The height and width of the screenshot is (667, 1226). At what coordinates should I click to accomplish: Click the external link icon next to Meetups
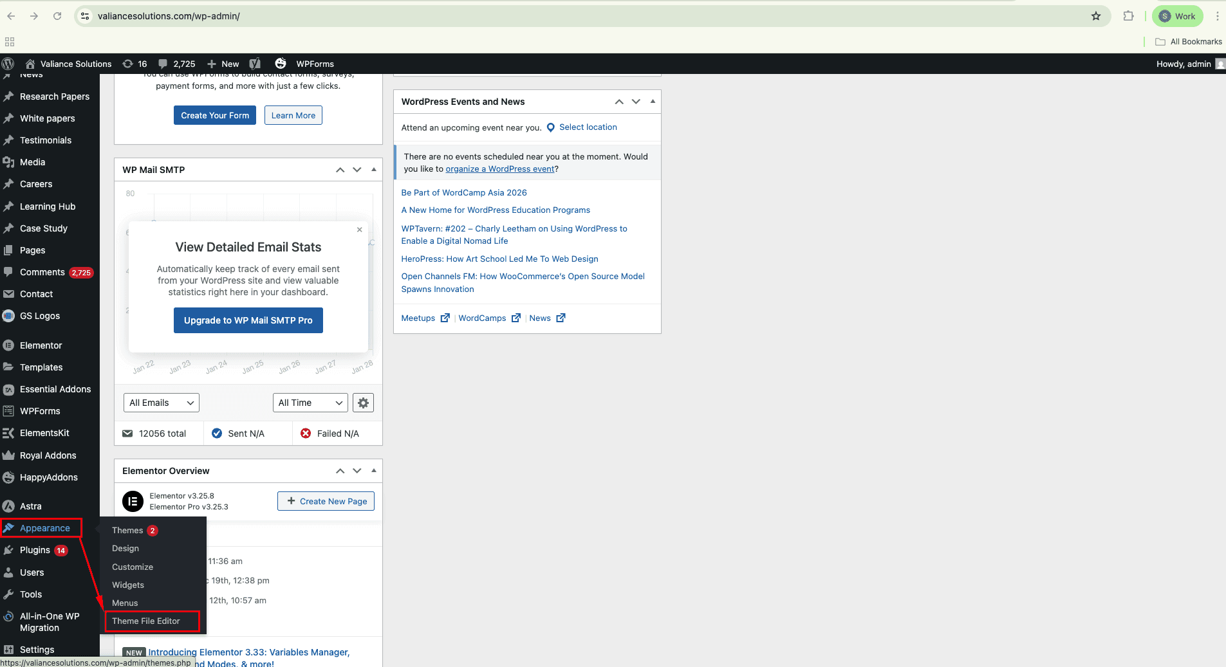(x=445, y=318)
